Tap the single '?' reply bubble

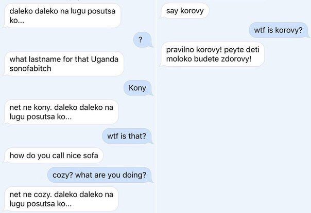pyautogui.click(x=142, y=40)
